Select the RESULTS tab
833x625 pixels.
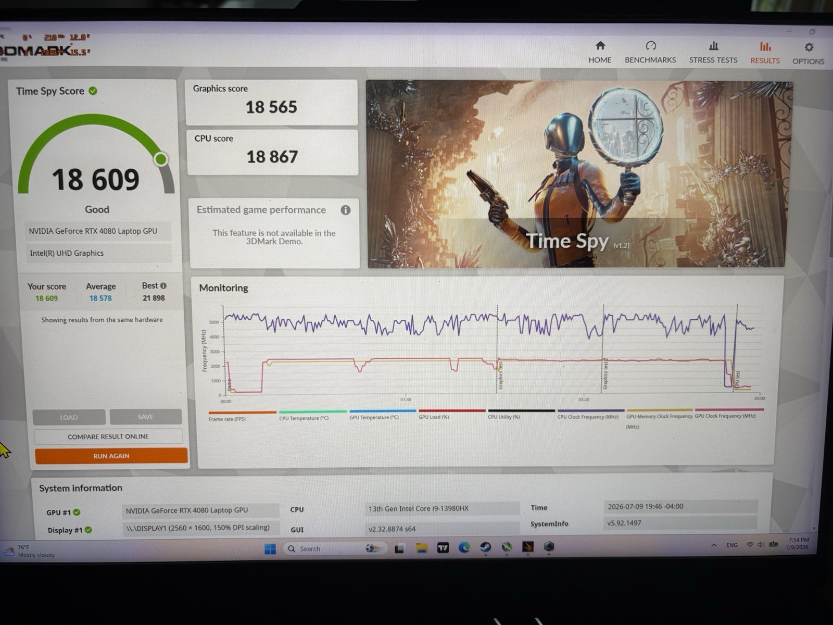(x=765, y=53)
